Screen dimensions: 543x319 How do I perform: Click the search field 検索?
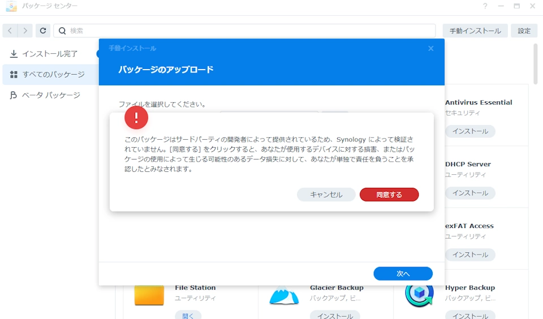[x=244, y=31]
